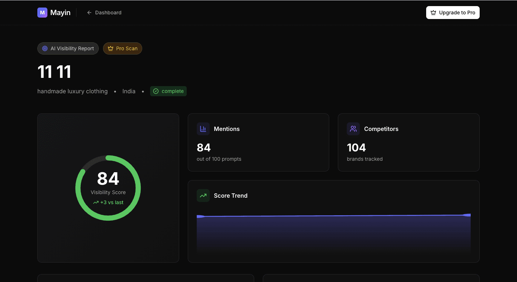Click the Mayin logo icon
This screenshot has width=517, height=282.
[42, 12]
